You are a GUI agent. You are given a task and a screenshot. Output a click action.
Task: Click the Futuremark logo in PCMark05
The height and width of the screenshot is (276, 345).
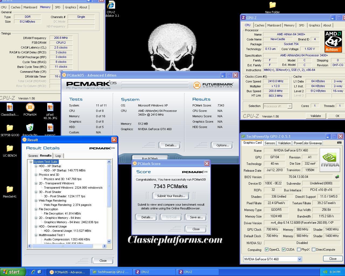click(x=213, y=85)
